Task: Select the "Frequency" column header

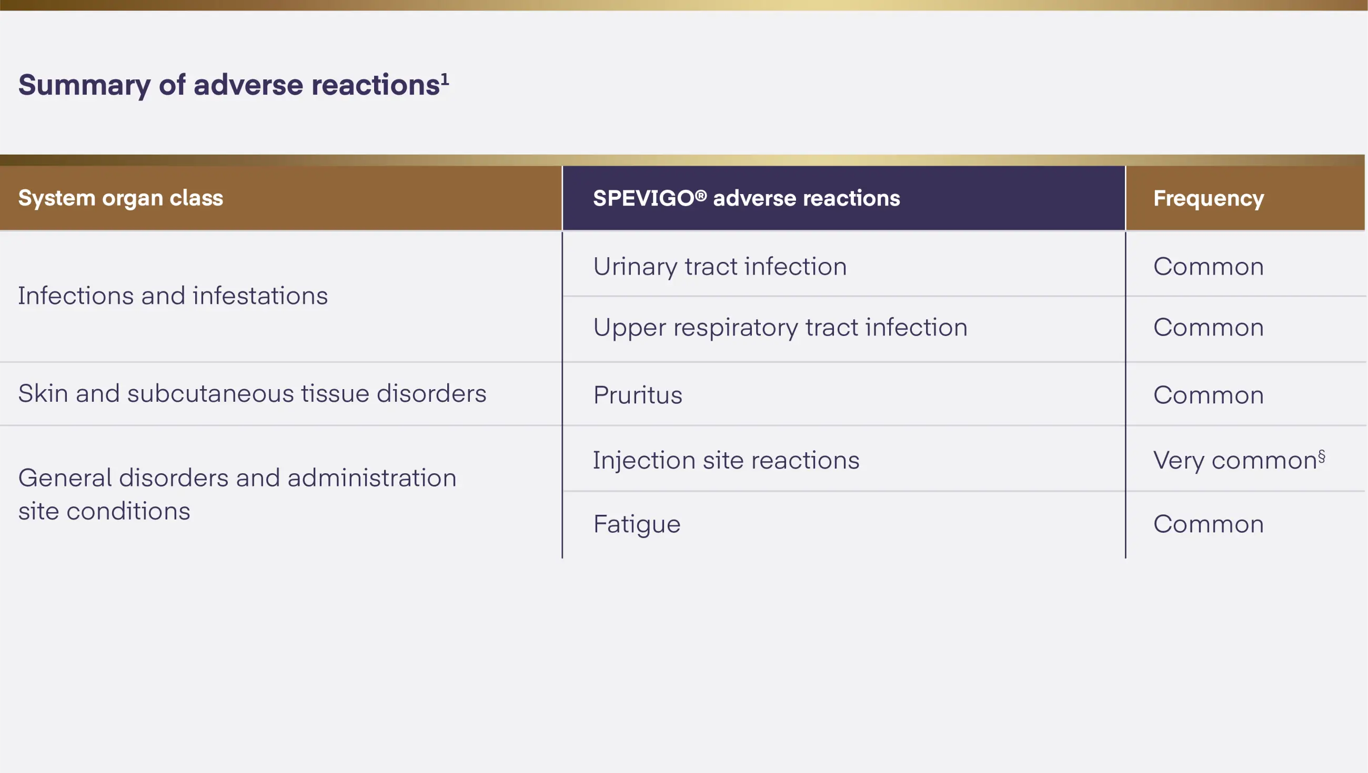Action: (x=1208, y=198)
